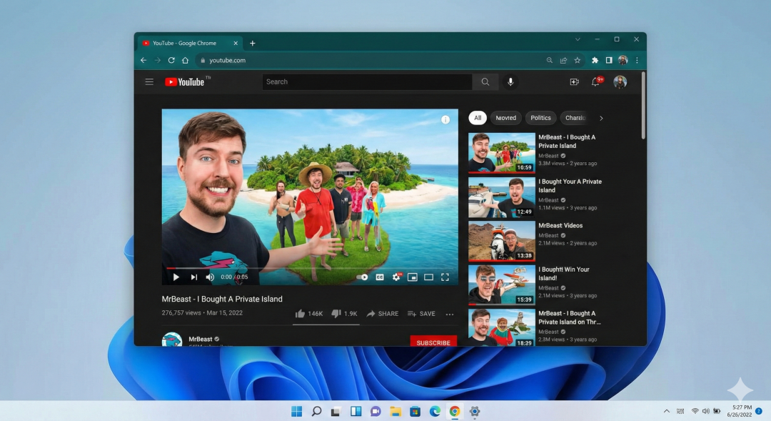Open the zoom magnifier in address bar
This screenshot has height=421, width=771.
[x=549, y=60]
